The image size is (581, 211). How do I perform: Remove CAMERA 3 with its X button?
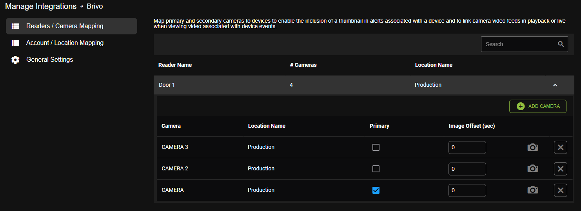[x=561, y=147]
